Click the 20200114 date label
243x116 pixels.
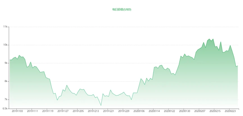[154, 111]
